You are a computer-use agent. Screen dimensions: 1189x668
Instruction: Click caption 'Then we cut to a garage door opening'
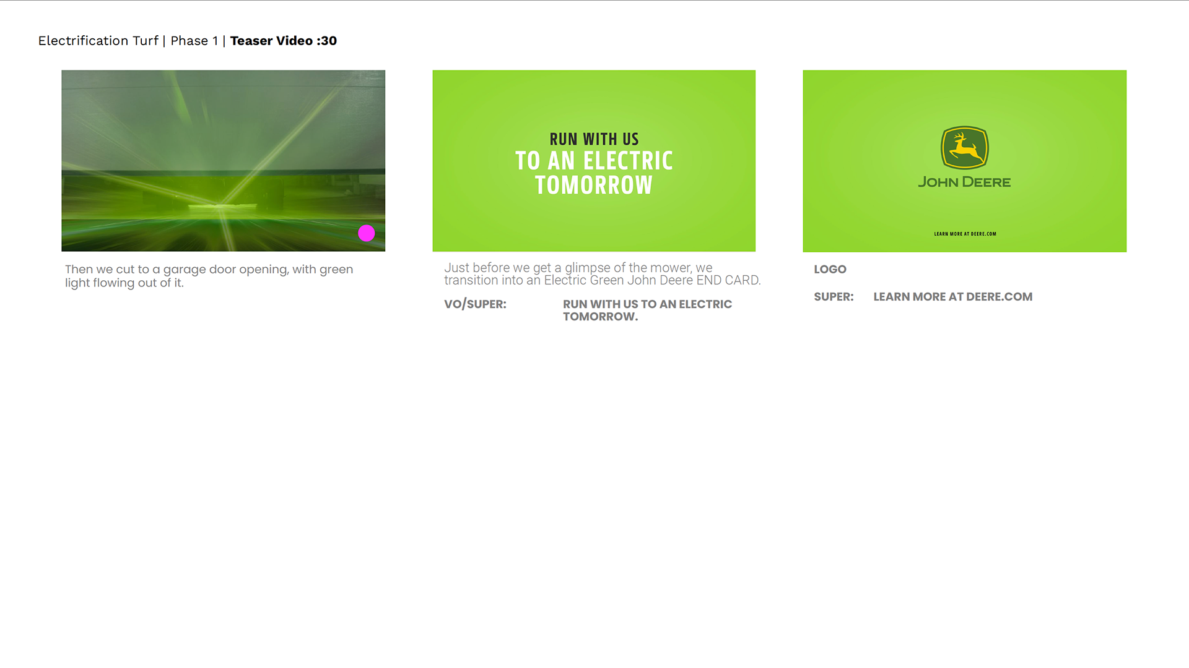click(209, 276)
